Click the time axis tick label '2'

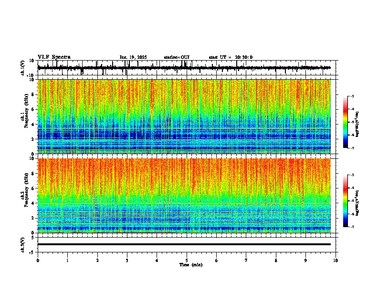click(x=97, y=261)
